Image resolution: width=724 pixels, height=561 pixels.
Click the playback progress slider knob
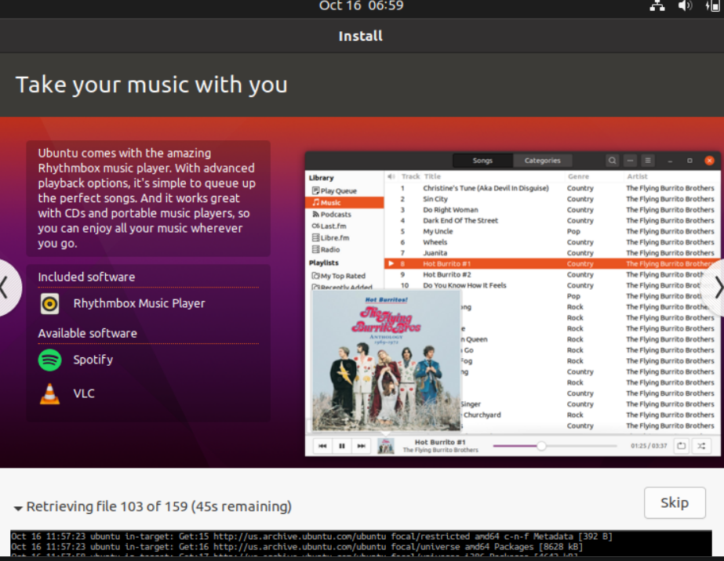(541, 446)
